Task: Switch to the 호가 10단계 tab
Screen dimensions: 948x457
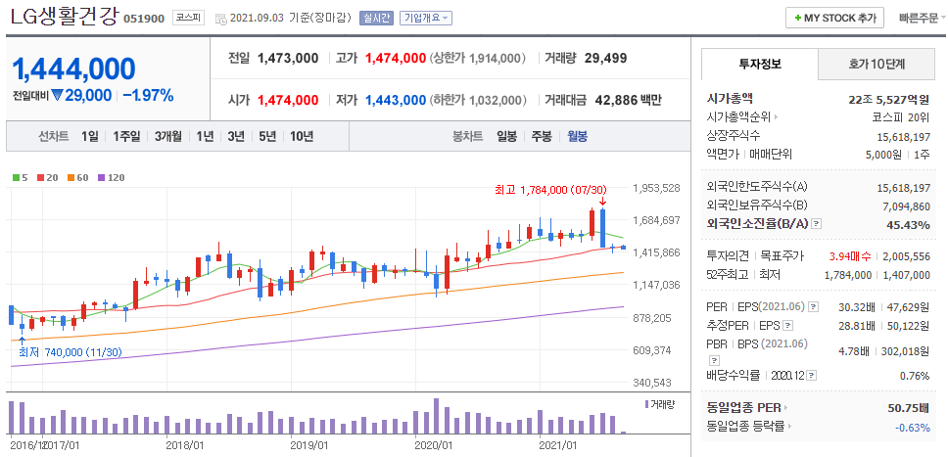Action: pyautogui.click(x=877, y=64)
